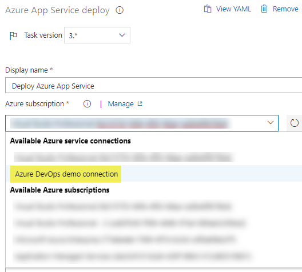Click the info icon beside Azure App Service deploy
302x272 pixels.
(x=120, y=10)
